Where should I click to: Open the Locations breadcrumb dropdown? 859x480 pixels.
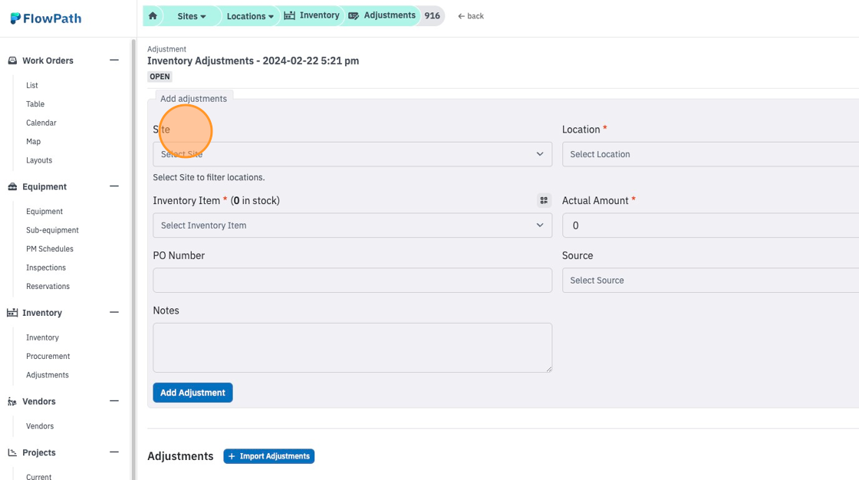250,16
